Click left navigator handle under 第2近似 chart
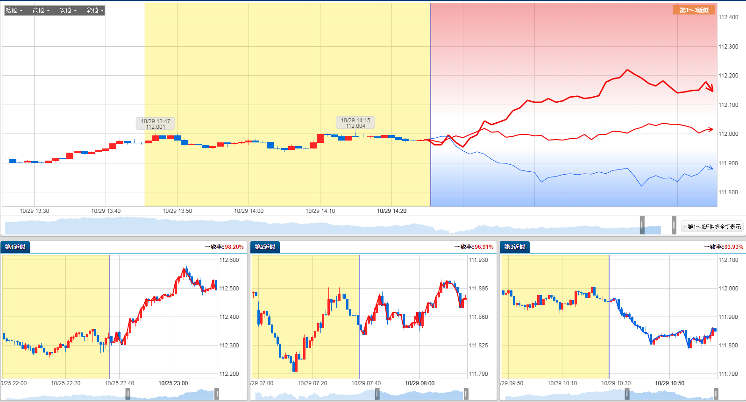Screen dimensions: 746x402 [x=377, y=394]
